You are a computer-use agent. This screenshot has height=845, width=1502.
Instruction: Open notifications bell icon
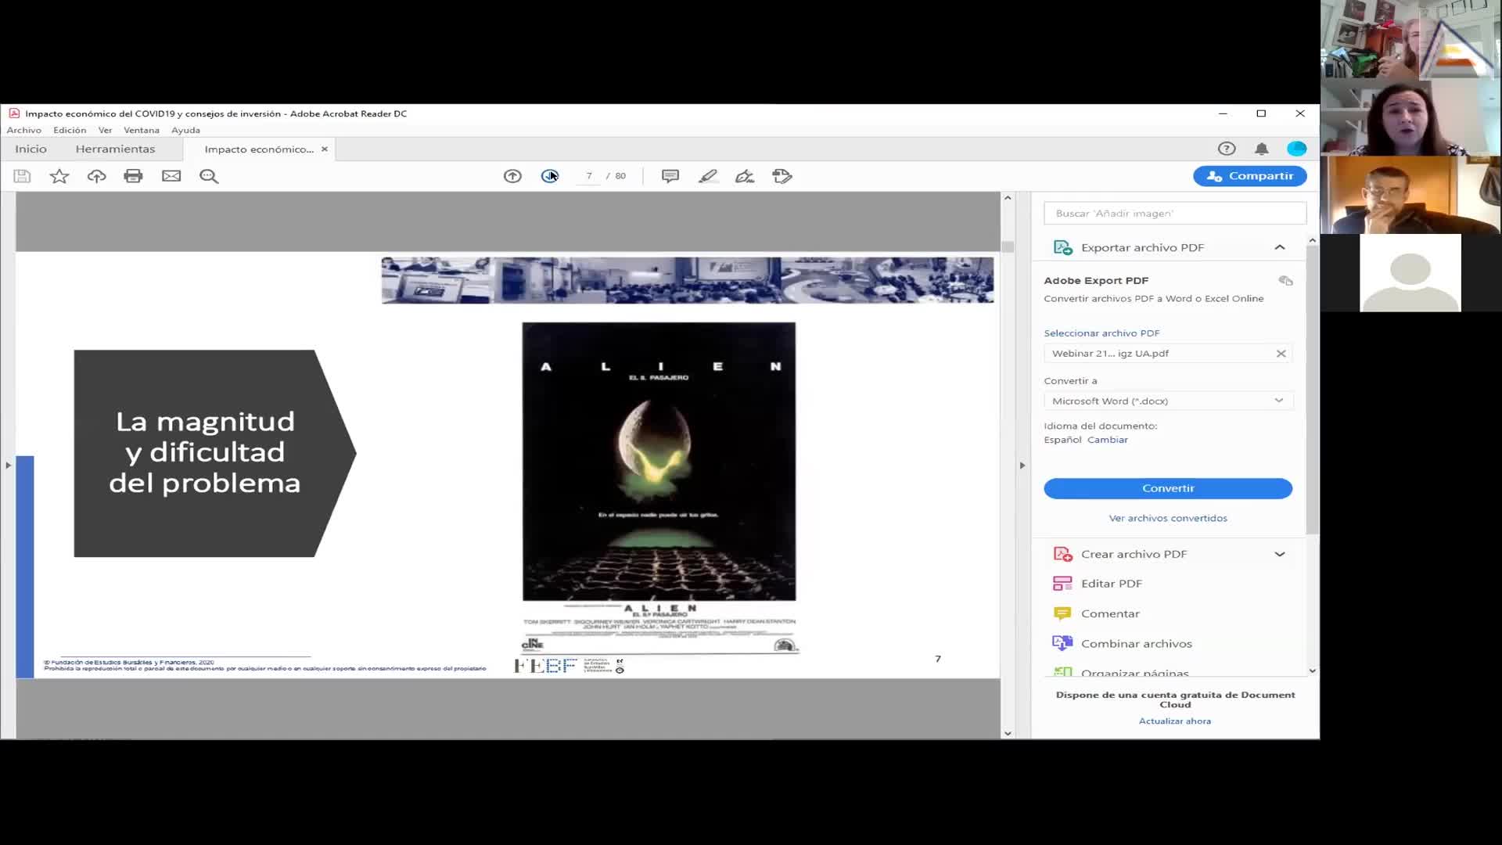coord(1262,149)
